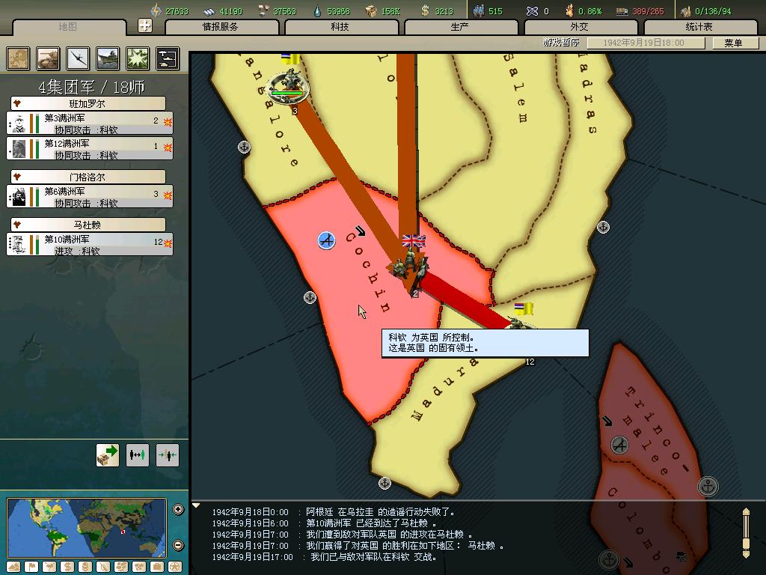This screenshot has width=766, height=575.
Task: Click the 马杜赖 province header
Action: coord(88,225)
